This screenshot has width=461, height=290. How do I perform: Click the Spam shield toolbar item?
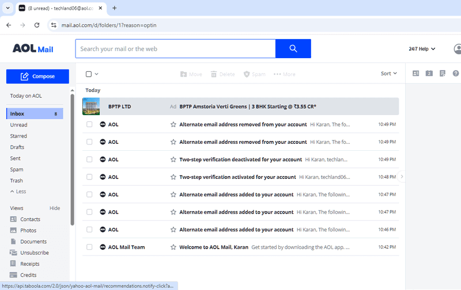tap(255, 74)
